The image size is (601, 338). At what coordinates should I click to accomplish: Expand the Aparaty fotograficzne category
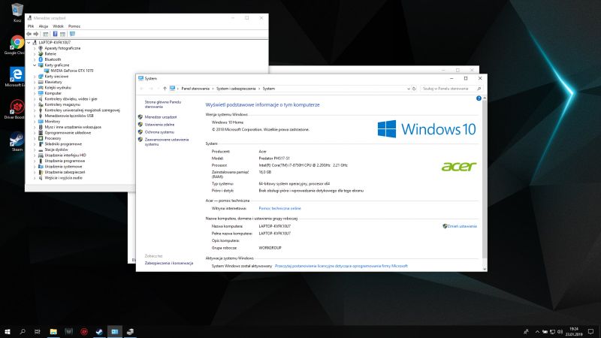[35, 48]
